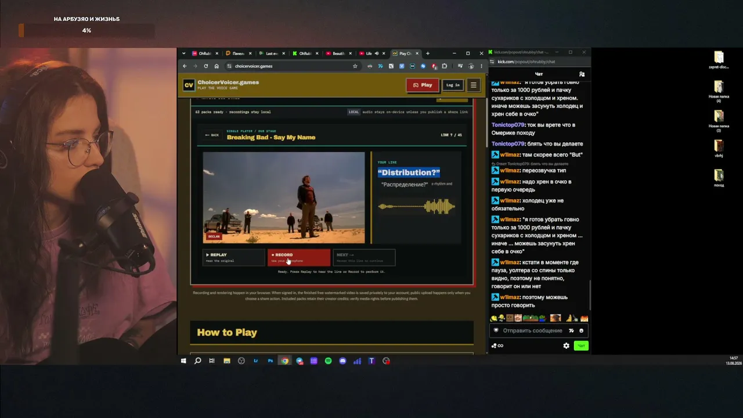Open Spotify from the taskbar
This screenshot has height=418, width=743.
tap(328, 361)
